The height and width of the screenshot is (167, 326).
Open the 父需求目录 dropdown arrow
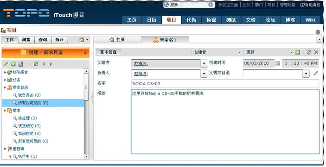[306, 74]
